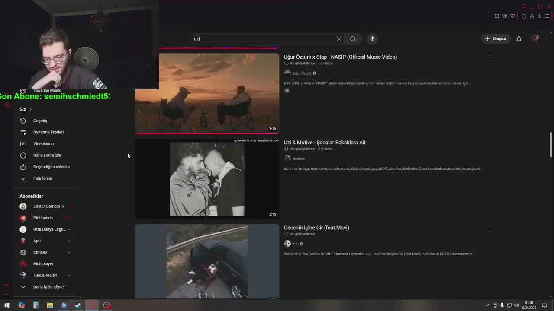Screen dimensions: 554x311
Task: Click the Oluştur create button
Action: [496, 39]
